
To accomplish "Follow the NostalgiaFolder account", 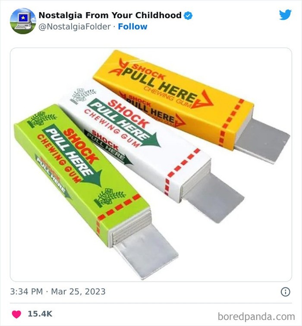I will click(x=133, y=26).
